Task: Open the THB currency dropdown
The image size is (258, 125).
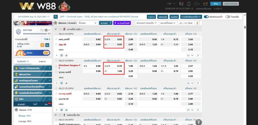Action: tap(171, 4)
